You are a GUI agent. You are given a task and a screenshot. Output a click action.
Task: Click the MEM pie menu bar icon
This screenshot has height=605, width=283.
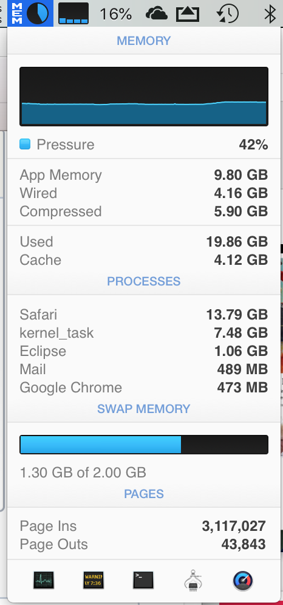coord(30,13)
